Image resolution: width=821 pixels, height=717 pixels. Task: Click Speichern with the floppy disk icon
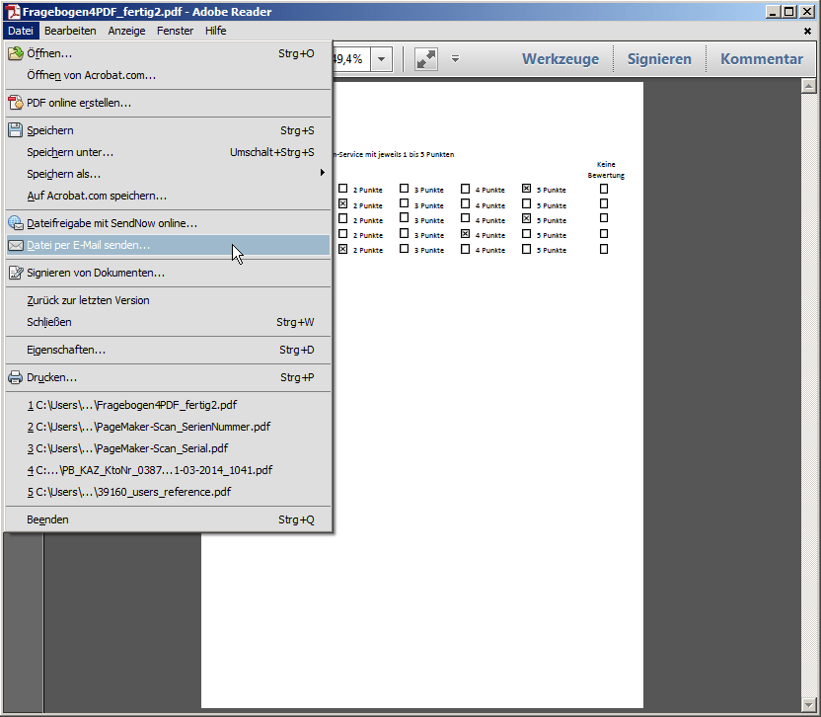click(168, 130)
